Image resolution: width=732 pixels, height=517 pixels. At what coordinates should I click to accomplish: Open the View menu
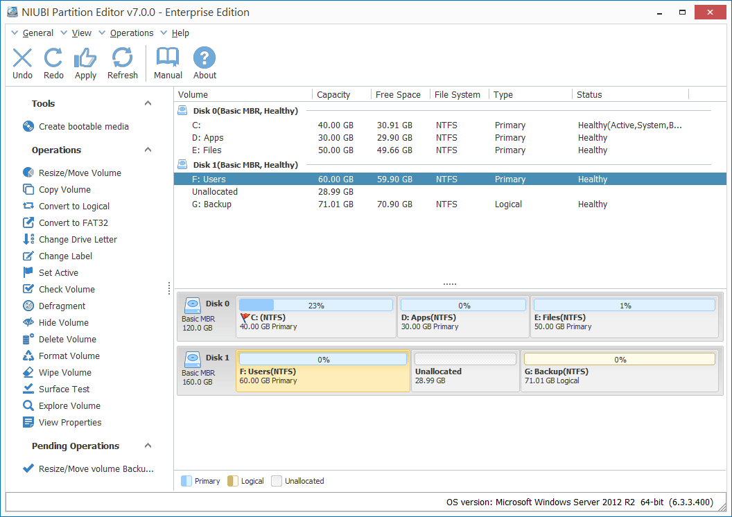82,33
